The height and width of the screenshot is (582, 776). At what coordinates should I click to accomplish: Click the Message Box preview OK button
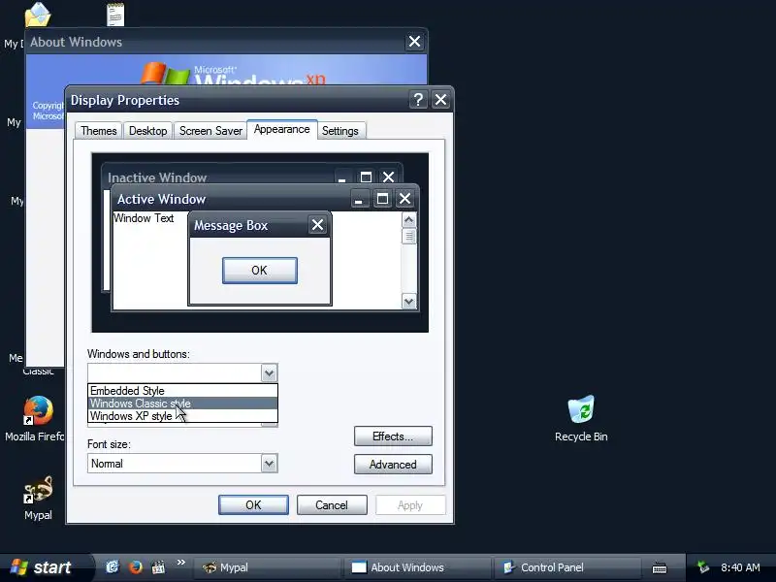(x=259, y=271)
